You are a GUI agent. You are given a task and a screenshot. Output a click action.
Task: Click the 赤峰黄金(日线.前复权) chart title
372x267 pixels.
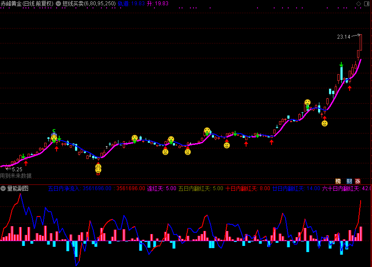pyautogui.click(x=27, y=4)
